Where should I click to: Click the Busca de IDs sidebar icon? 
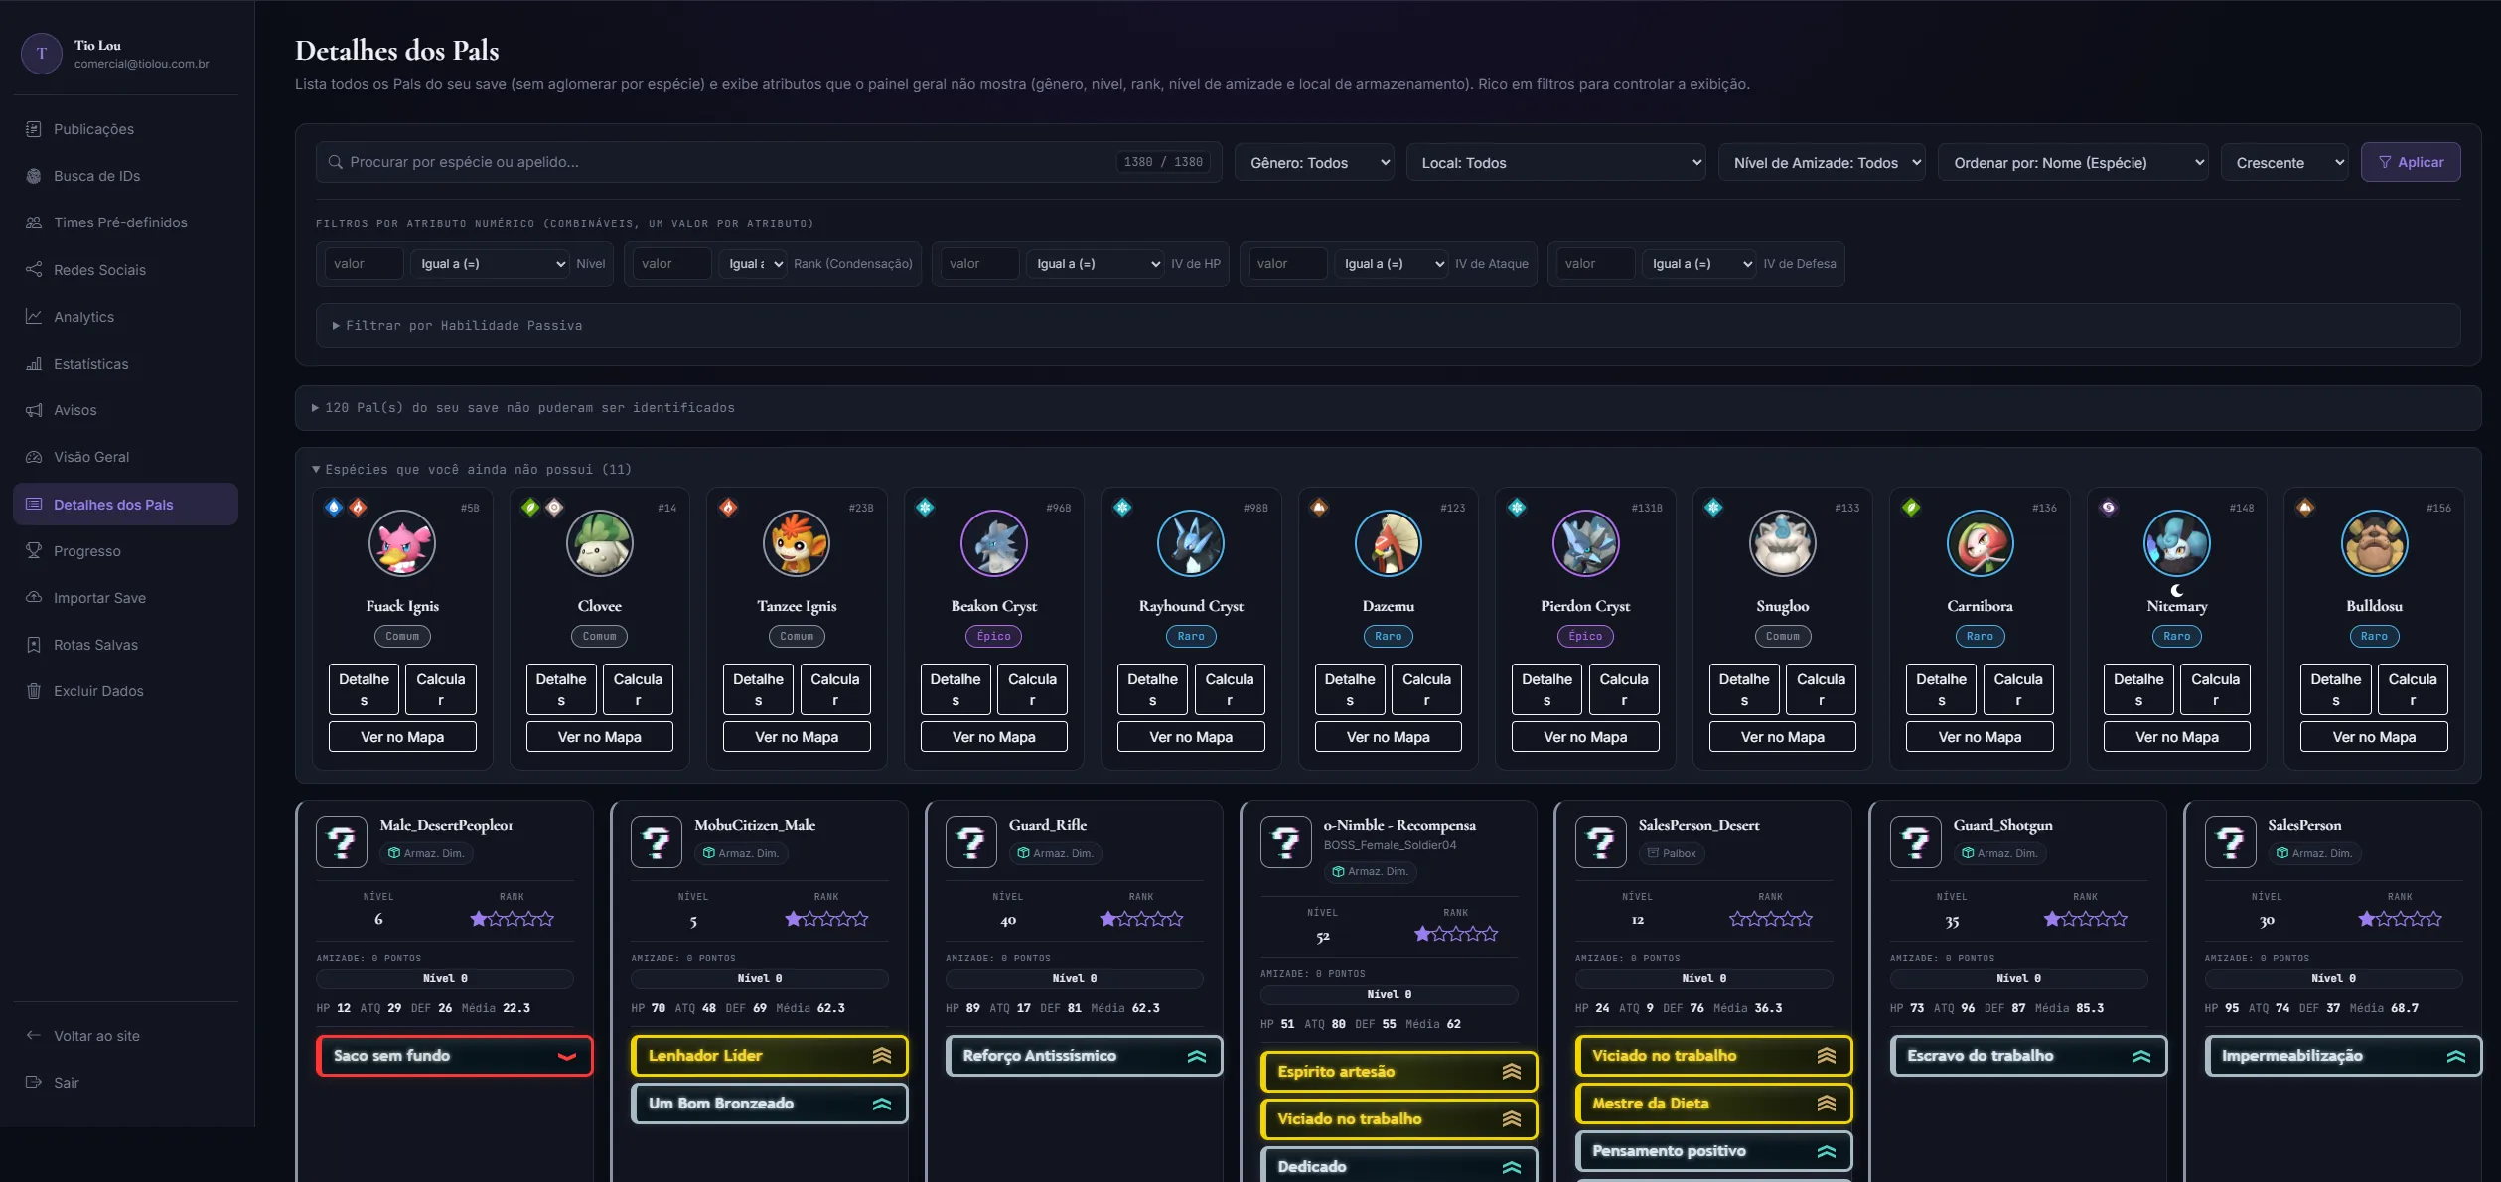pyautogui.click(x=34, y=176)
